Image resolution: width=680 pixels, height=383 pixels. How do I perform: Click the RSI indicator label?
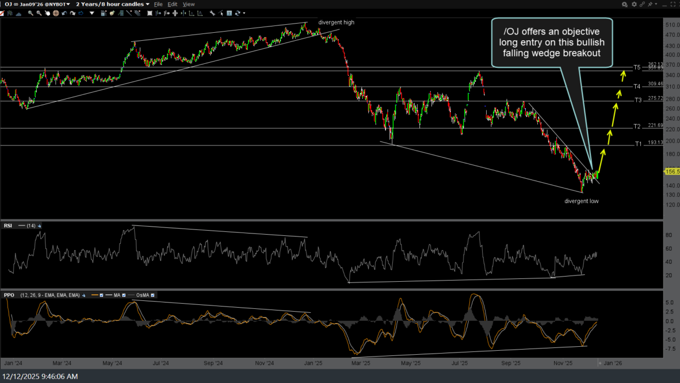click(x=8, y=226)
